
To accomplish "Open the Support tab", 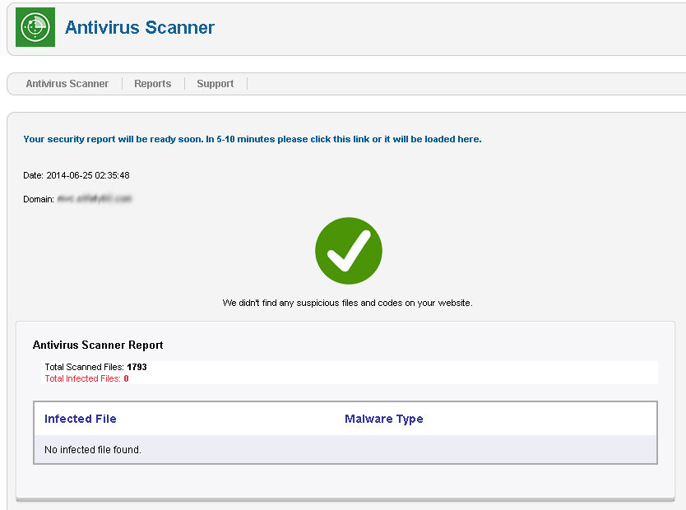I will click(216, 84).
